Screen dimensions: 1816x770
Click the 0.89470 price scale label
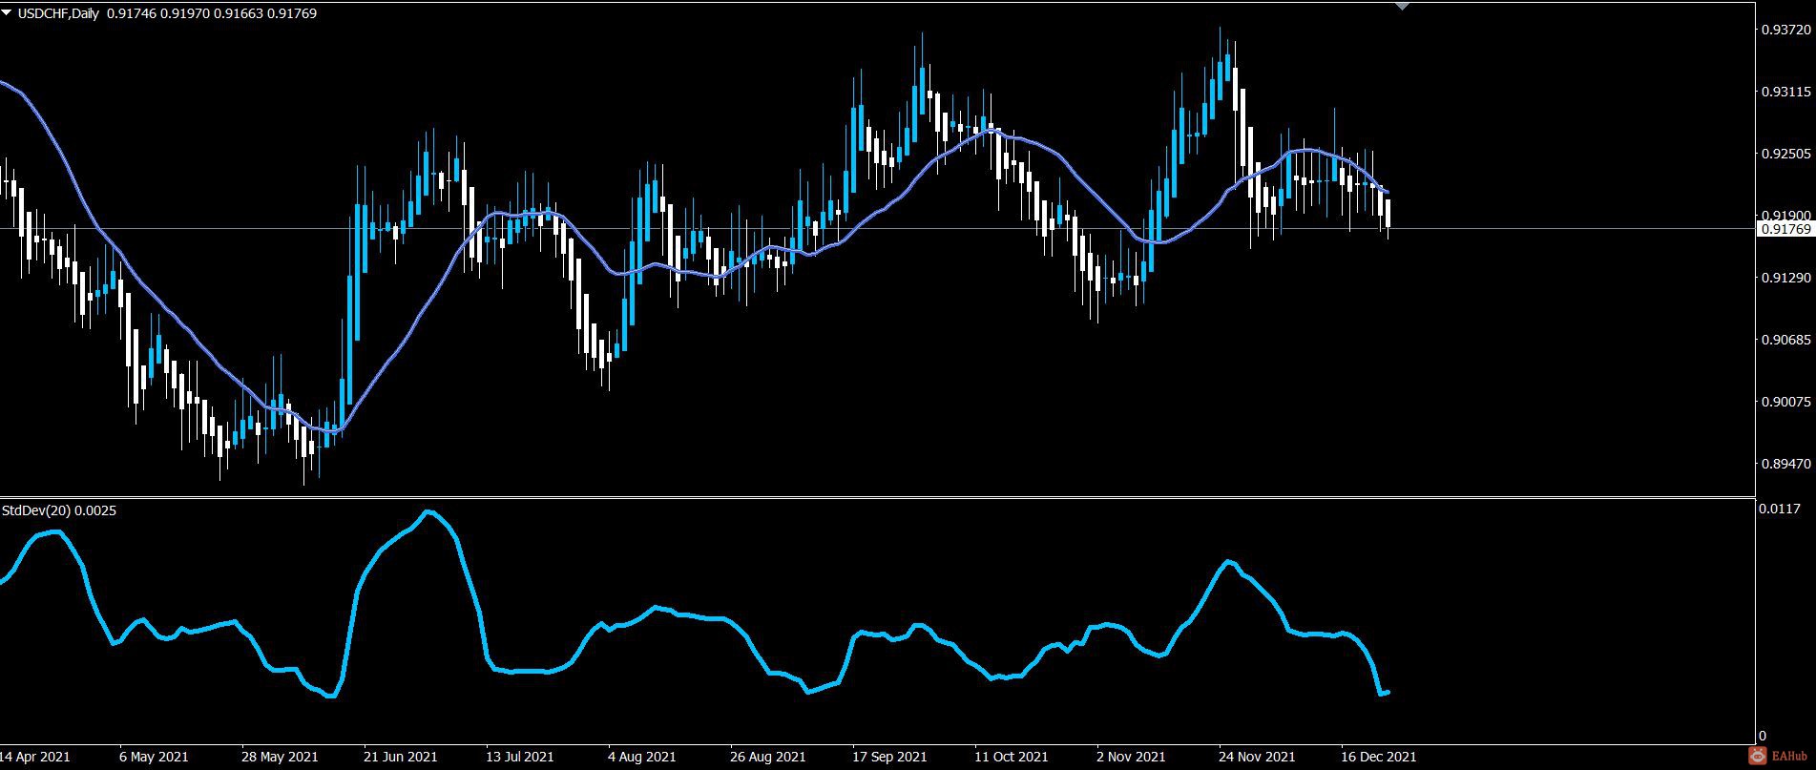[x=1785, y=465]
